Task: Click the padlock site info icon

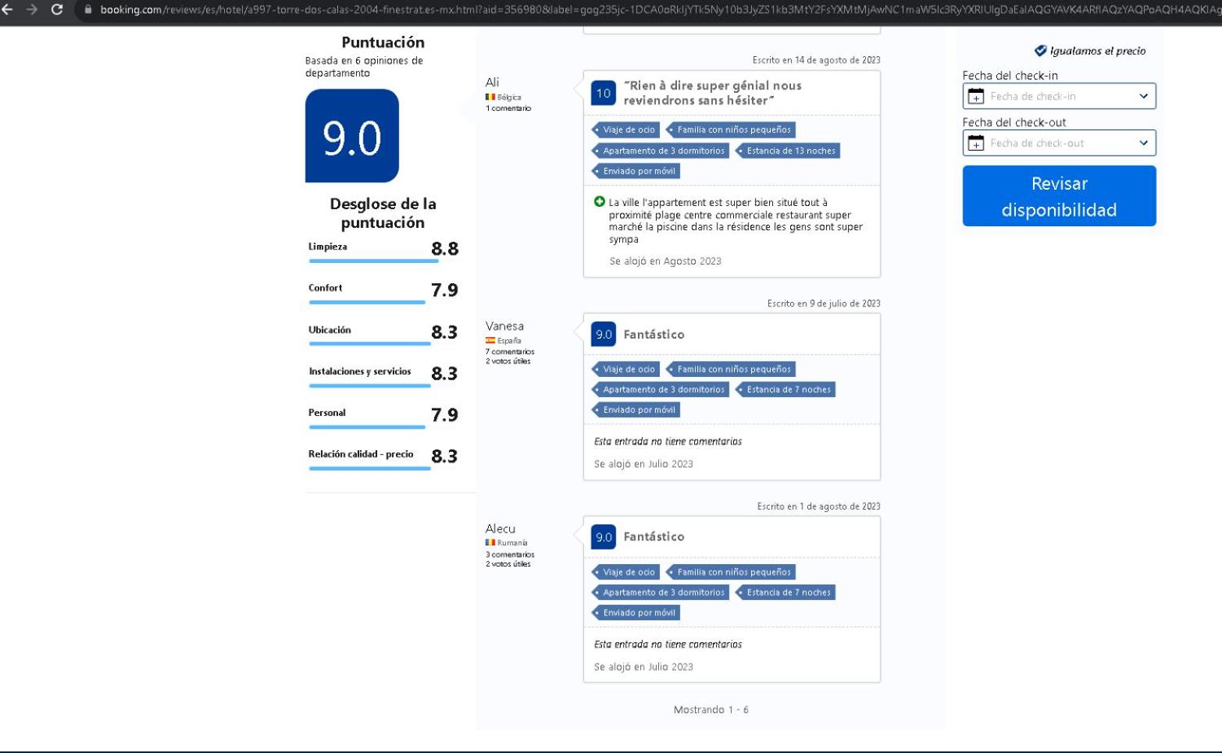Action: tap(88, 9)
